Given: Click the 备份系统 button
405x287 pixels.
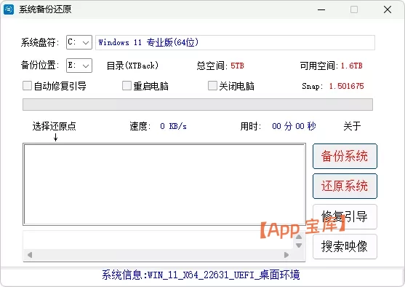Looking at the screenshot, I should (345, 157).
